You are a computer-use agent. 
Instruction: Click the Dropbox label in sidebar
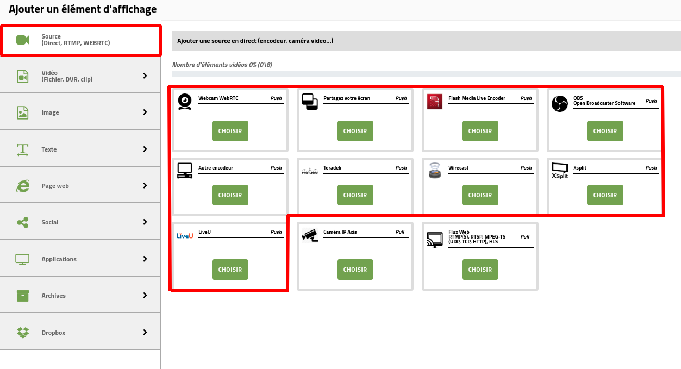tap(53, 333)
